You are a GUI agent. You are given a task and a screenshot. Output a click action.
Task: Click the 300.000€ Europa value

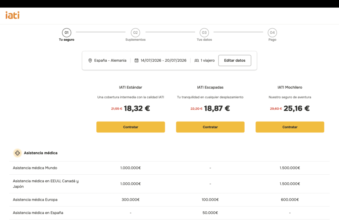pyautogui.click(x=130, y=200)
